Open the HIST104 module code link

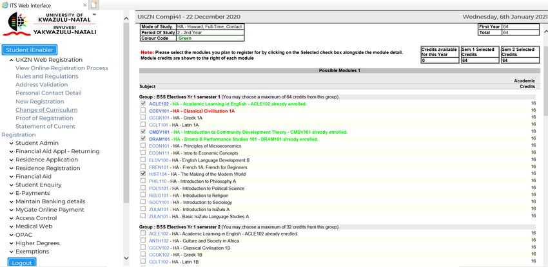(159, 174)
